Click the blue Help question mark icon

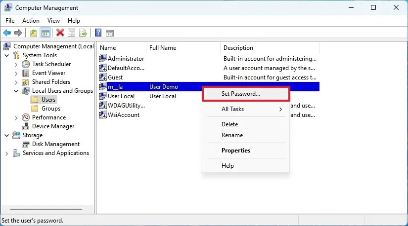point(98,33)
